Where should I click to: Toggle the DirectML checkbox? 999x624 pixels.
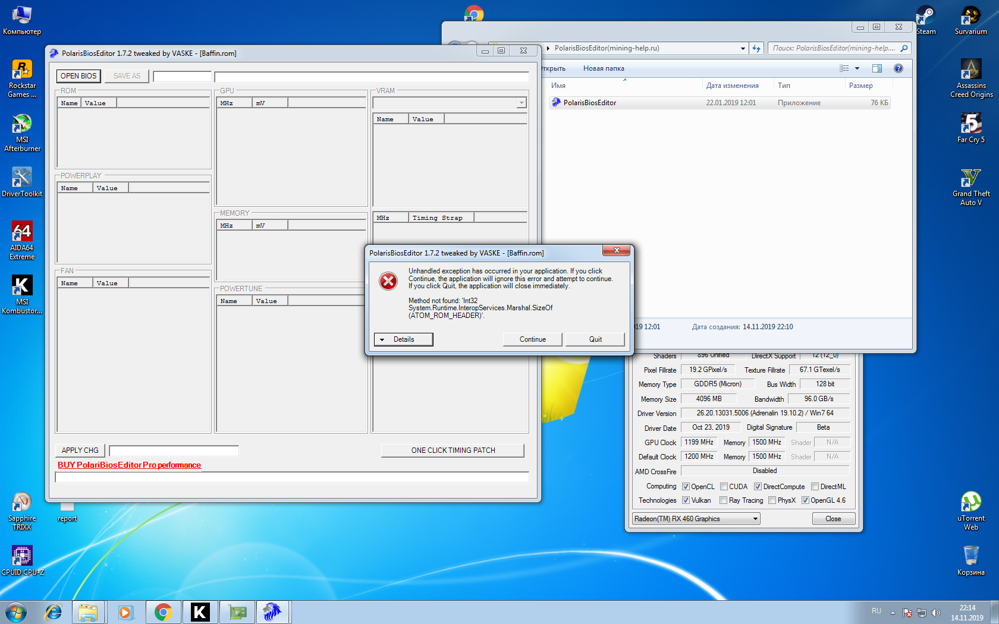[815, 487]
